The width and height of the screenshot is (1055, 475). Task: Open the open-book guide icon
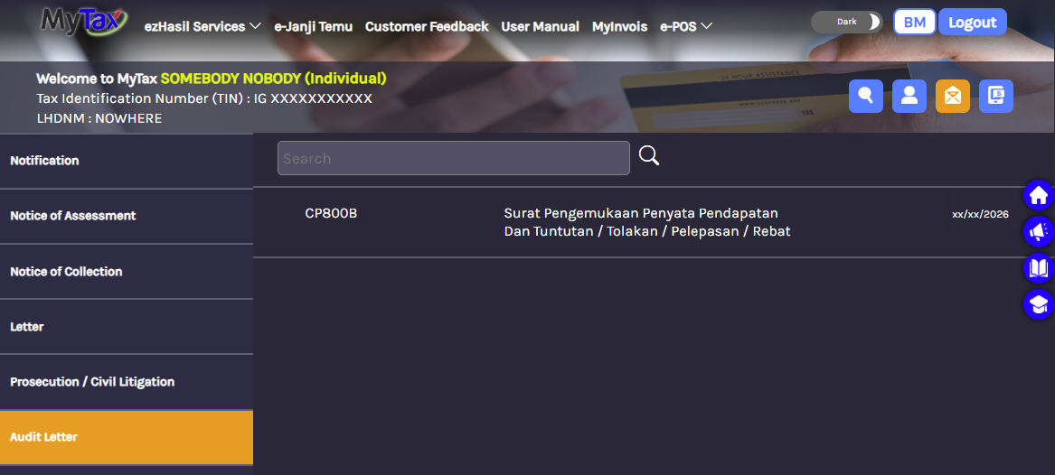tap(1039, 269)
